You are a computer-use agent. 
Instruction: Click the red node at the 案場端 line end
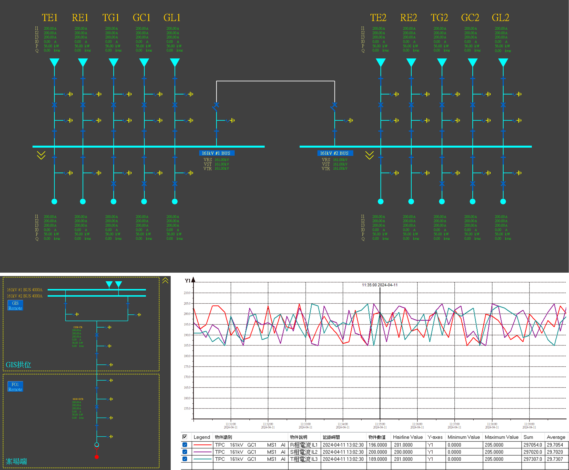[x=97, y=457]
